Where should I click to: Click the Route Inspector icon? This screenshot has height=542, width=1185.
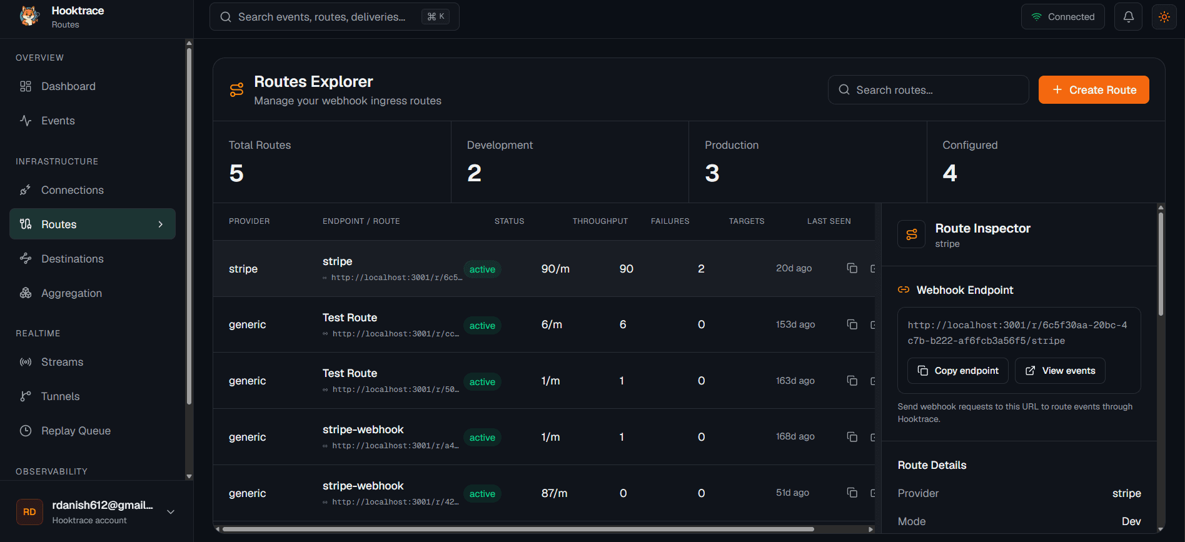click(911, 234)
